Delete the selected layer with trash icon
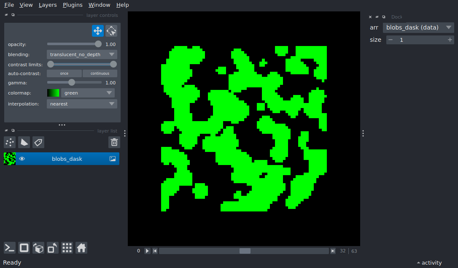 (x=114, y=142)
